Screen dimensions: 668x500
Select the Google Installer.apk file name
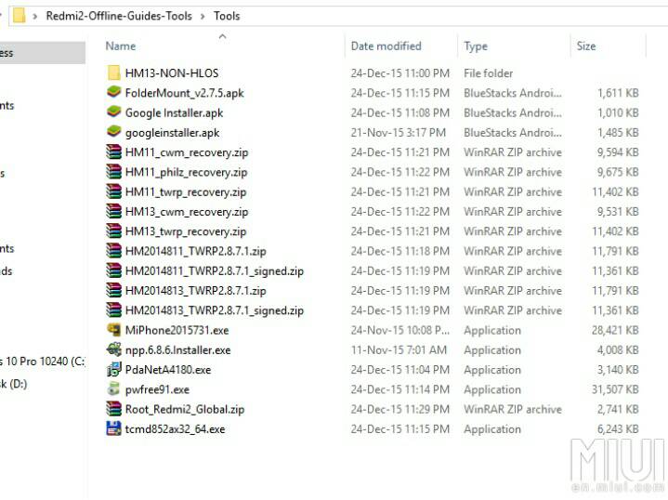point(174,112)
